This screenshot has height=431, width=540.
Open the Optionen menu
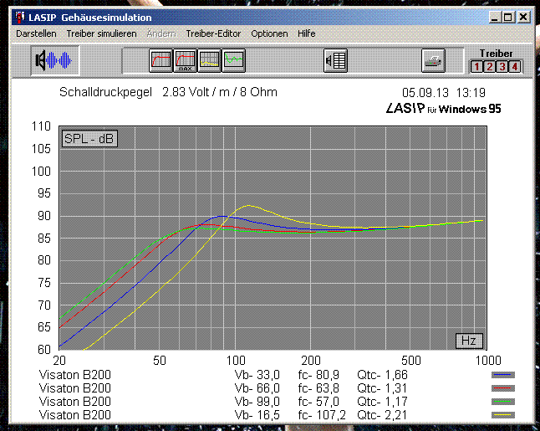pos(269,33)
